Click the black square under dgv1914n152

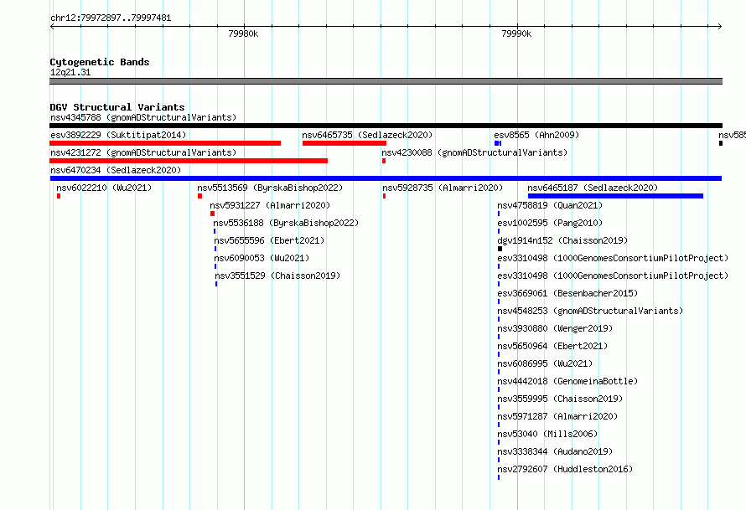500,249
